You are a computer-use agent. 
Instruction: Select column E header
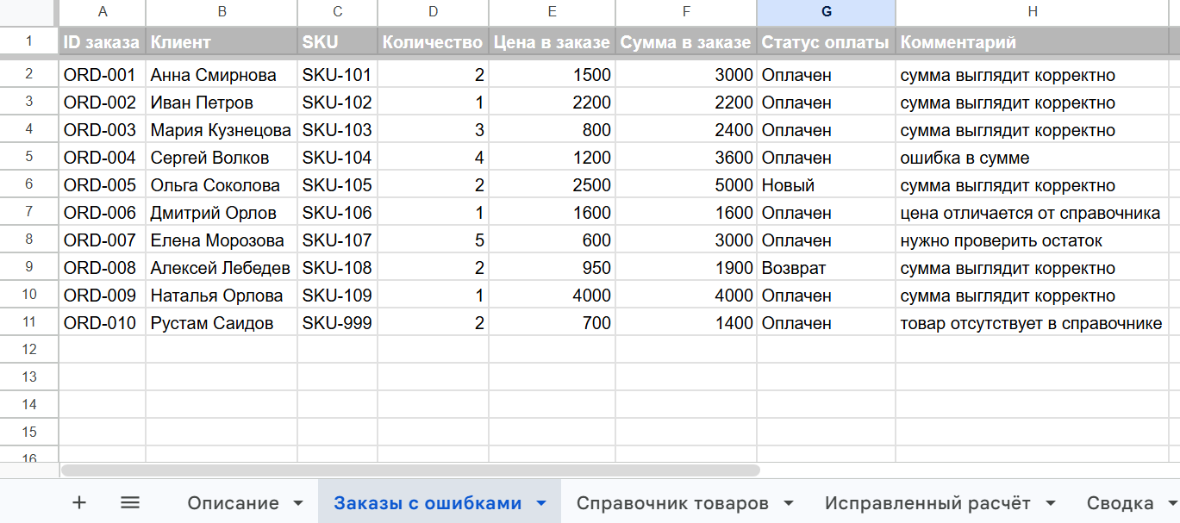(552, 12)
